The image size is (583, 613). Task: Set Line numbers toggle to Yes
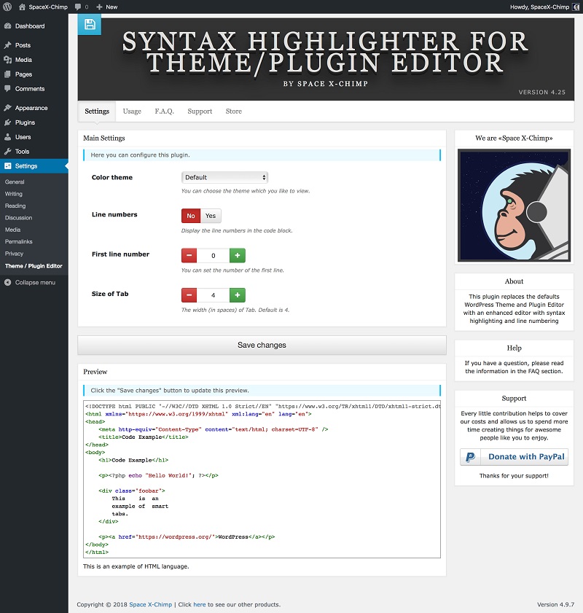[211, 216]
